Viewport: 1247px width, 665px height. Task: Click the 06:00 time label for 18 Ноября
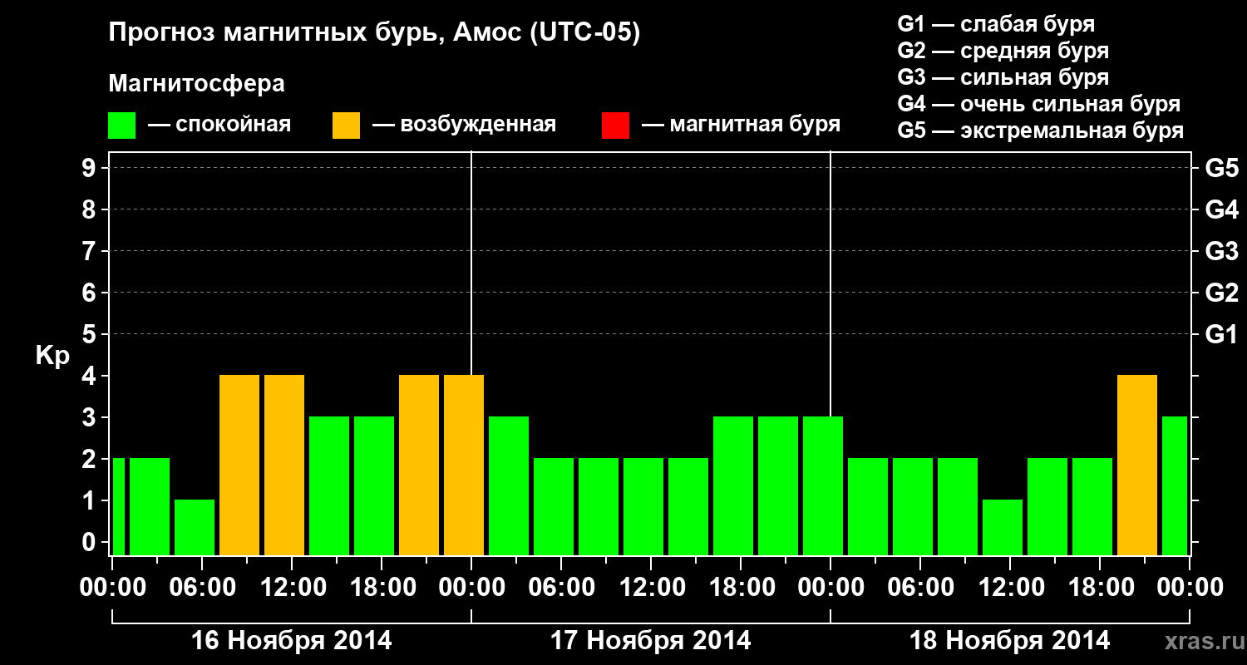click(920, 588)
